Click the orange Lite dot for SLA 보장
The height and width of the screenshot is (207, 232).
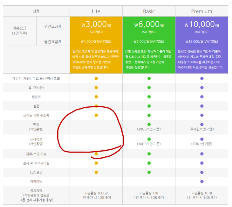pyautogui.click(x=96, y=172)
